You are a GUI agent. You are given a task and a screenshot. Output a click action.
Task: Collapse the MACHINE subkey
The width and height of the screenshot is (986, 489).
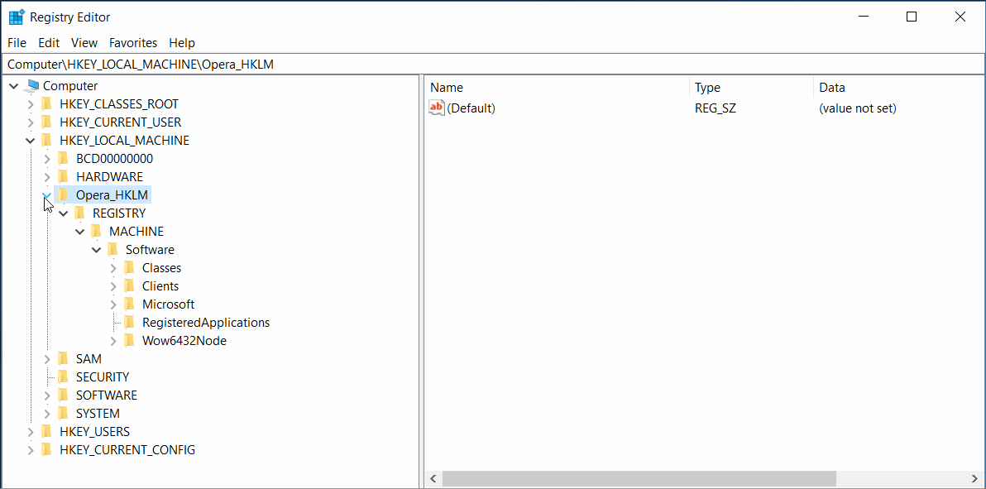(80, 232)
